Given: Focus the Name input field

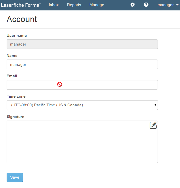Looking at the screenshot, I should point(82,64).
